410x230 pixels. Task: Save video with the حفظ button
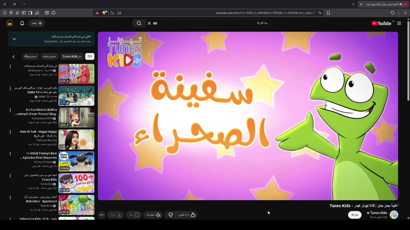134,215
